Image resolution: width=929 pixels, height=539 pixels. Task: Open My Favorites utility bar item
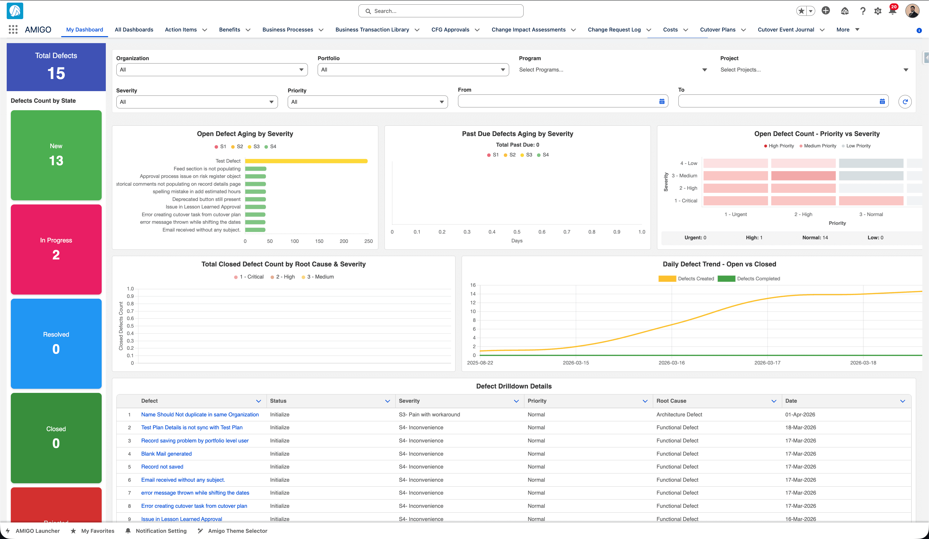93,530
